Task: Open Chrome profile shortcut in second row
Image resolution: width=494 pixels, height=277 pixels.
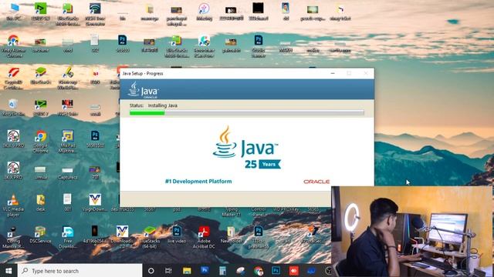Action: click(x=14, y=46)
